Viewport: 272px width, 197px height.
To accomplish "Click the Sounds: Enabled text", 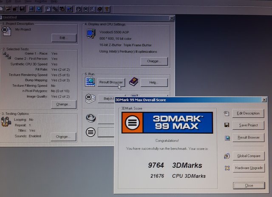I will pyautogui.click(x=28, y=136).
